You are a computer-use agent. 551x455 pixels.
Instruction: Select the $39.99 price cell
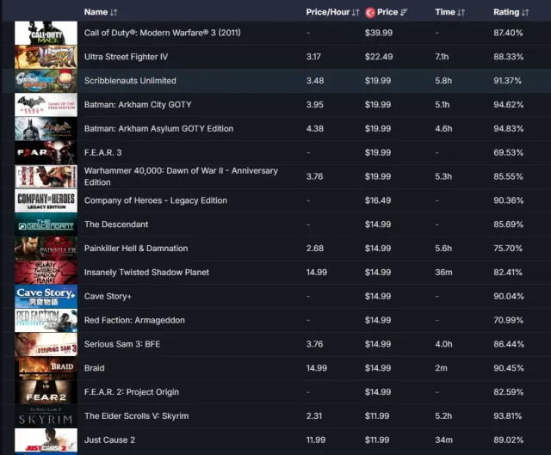pyautogui.click(x=379, y=33)
